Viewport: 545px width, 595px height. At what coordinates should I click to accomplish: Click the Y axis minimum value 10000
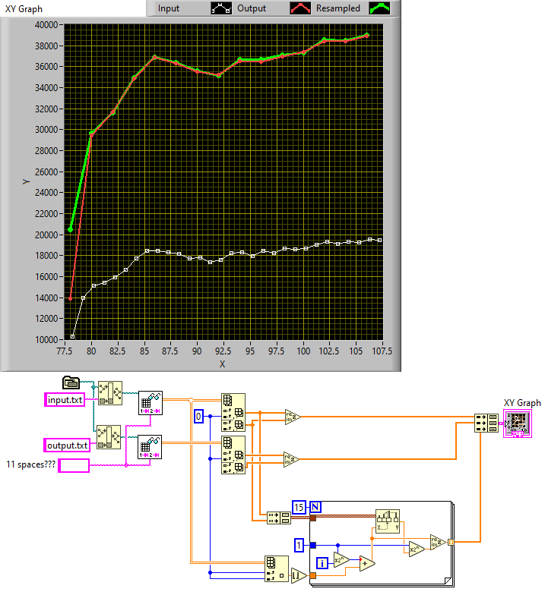pyautogui.click(x=46, y=340)
